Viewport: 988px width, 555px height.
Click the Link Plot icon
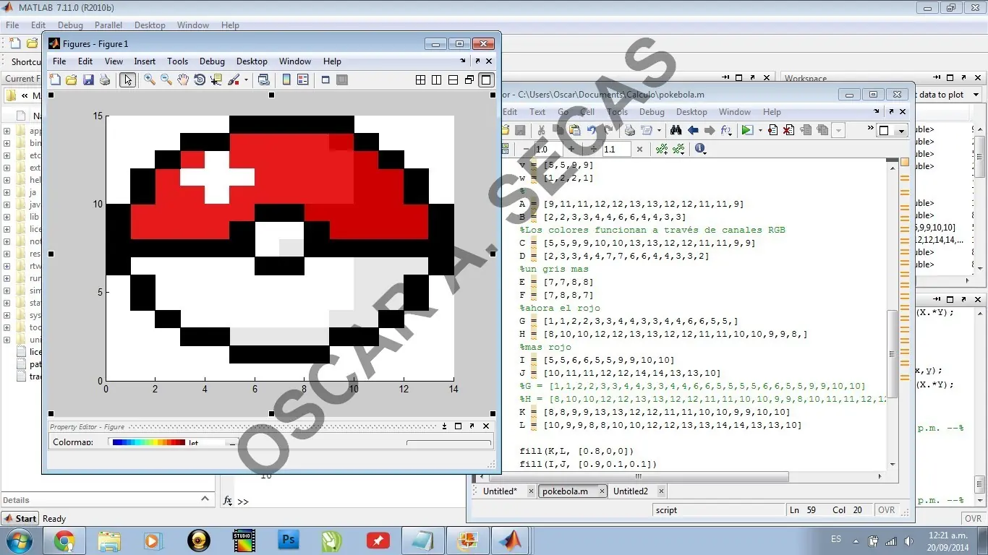(264, 79)
